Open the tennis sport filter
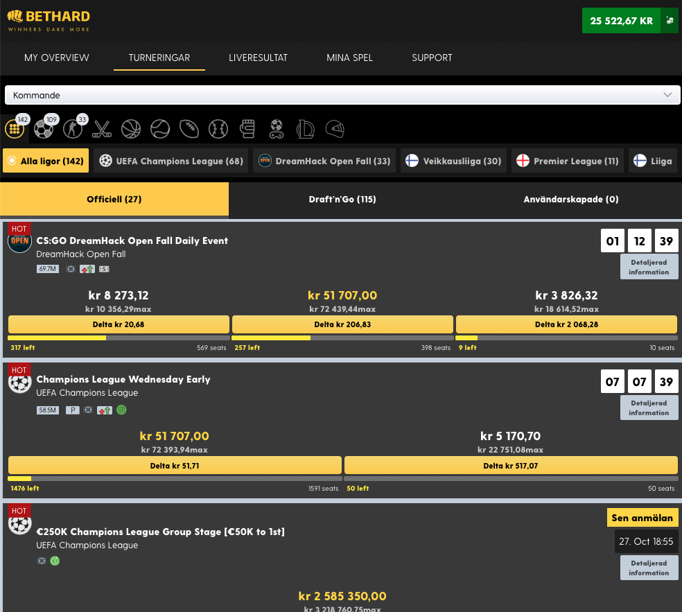682x612 pixels. pos(160,128)
